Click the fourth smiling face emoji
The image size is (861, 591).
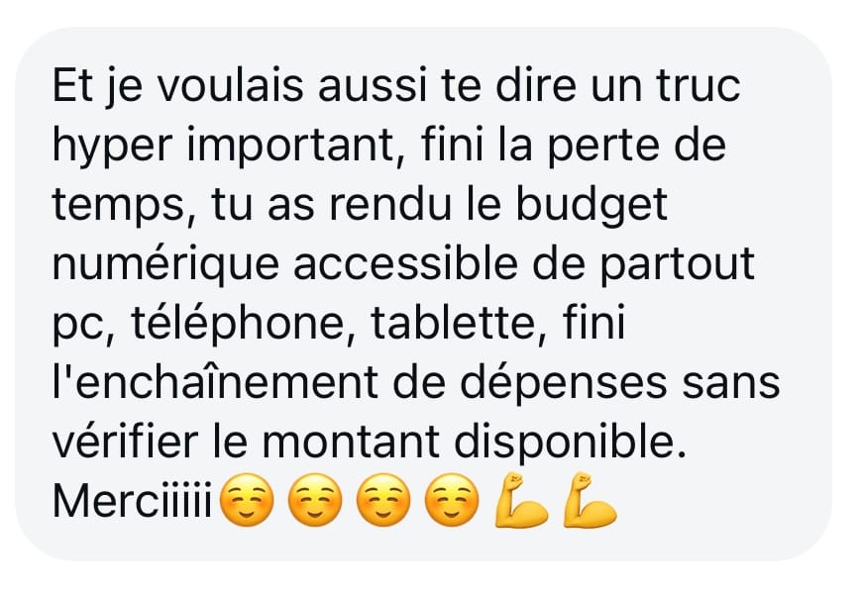pos(452,500)
